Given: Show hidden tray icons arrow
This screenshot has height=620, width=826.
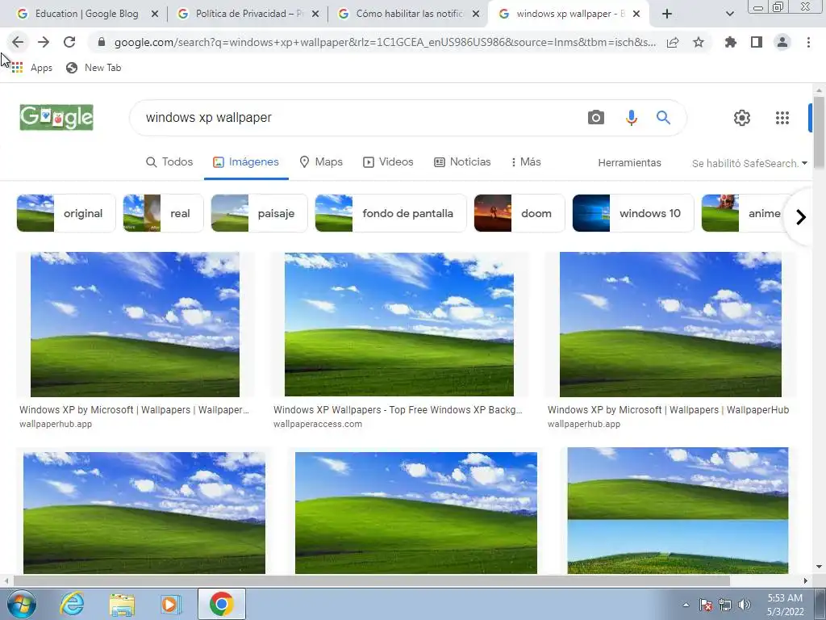Looking at the screenshot, I should (686, 605).
